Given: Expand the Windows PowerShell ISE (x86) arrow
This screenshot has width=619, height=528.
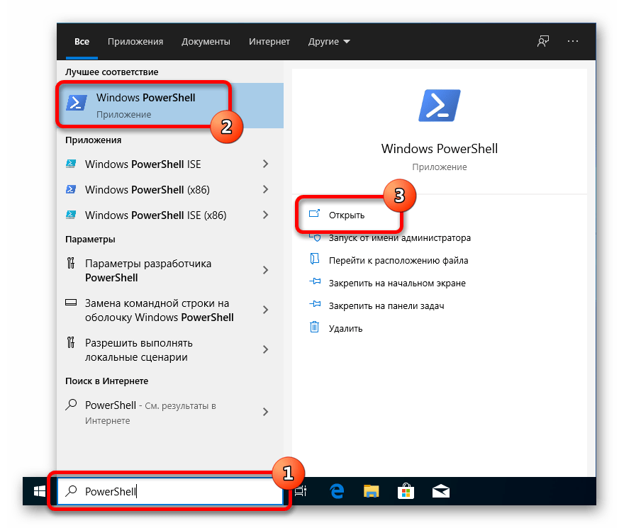Looking at the screenshot, I should [266, 215].
